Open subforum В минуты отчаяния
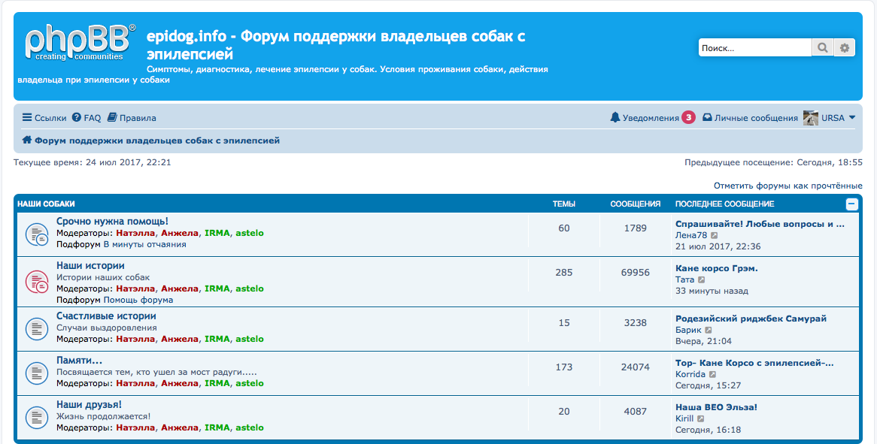The width and height of the screenshot is (877, 444). click(x=144, y=244)
